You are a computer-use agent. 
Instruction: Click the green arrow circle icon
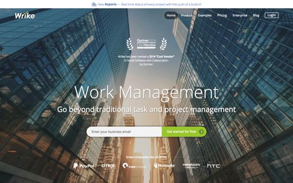201,132
